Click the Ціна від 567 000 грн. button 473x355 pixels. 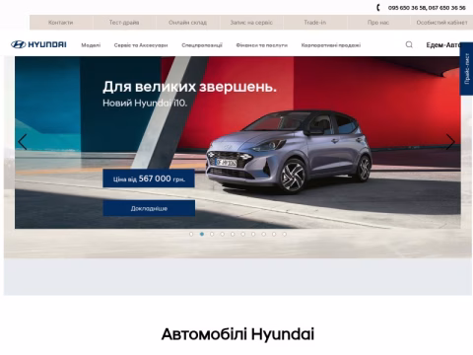tap(149, 178)
